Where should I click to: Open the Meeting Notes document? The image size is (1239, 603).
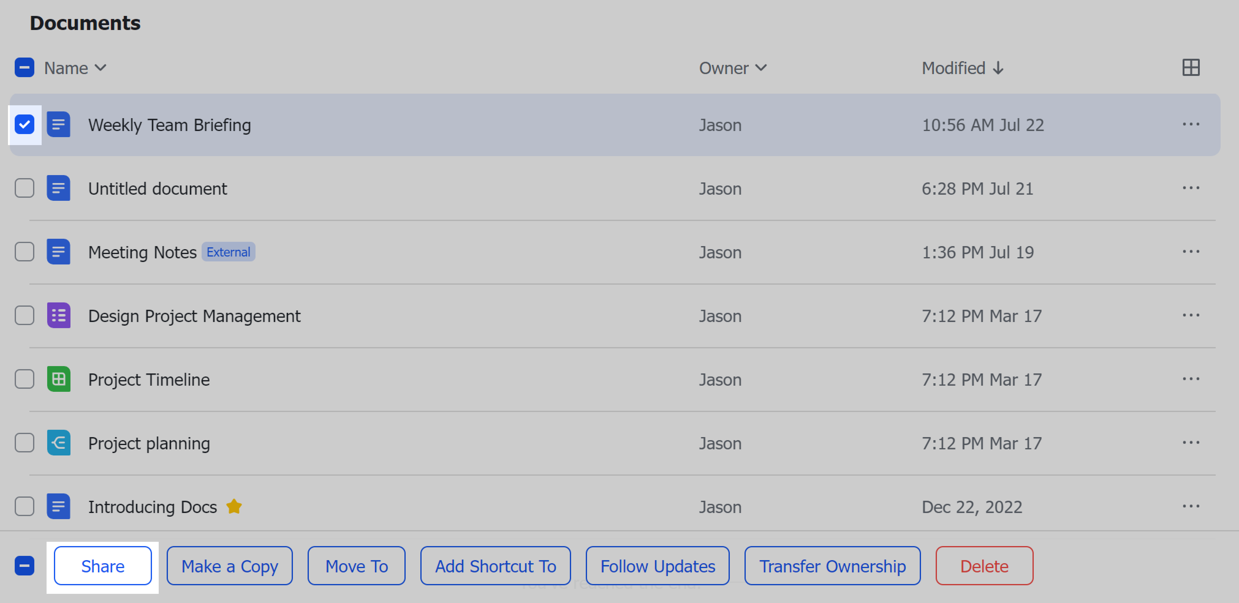[x=142, y=252]
